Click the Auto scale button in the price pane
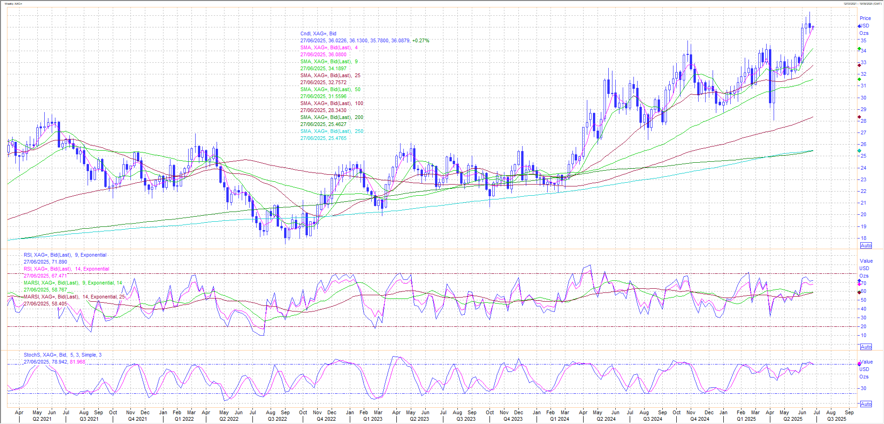The height and width of the screenshot is (424, 884). coord(866,245)
